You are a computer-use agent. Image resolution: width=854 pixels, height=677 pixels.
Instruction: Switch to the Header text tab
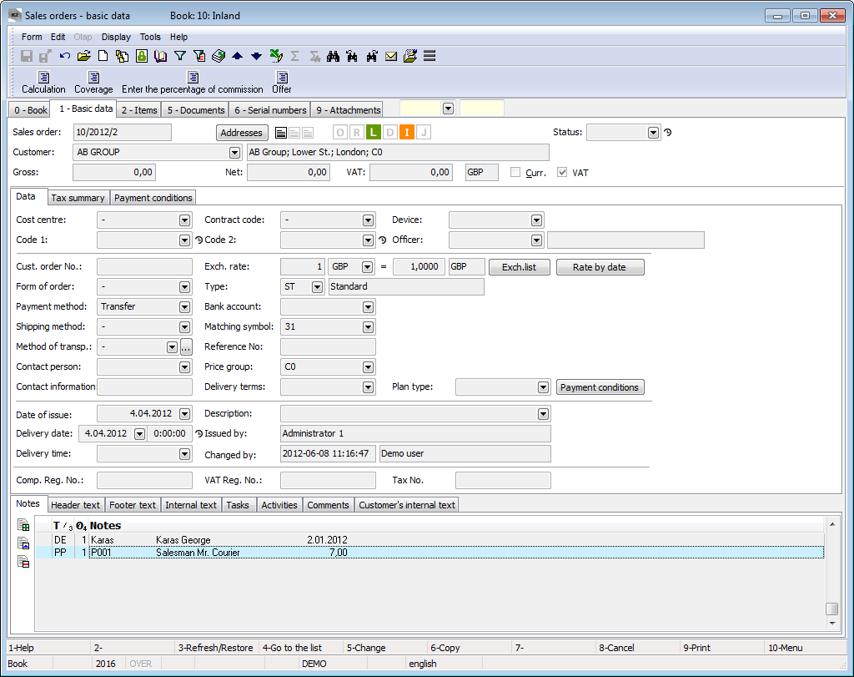point(76,505)
